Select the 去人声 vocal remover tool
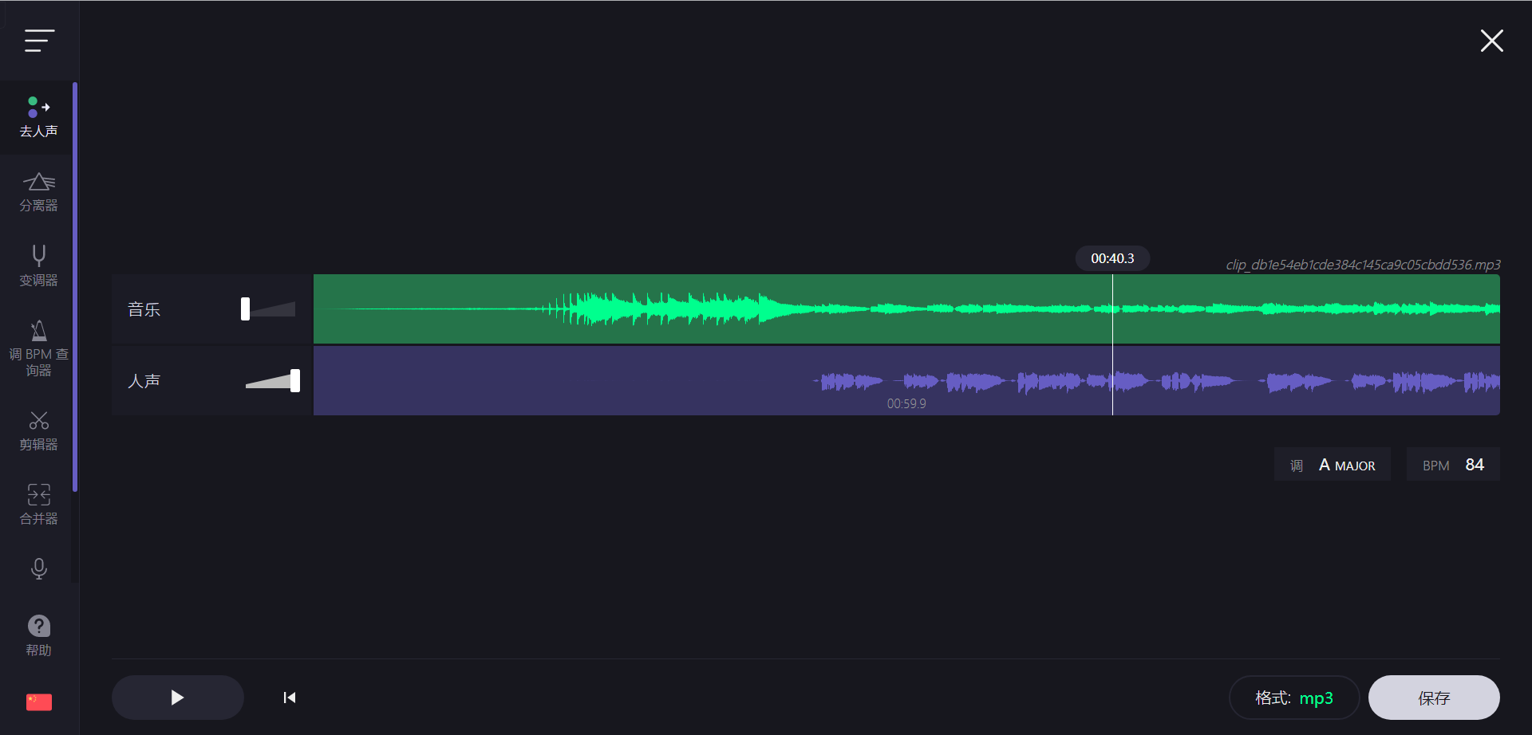The height and width of the screenshot is (735, 1532). coord(38,117)
